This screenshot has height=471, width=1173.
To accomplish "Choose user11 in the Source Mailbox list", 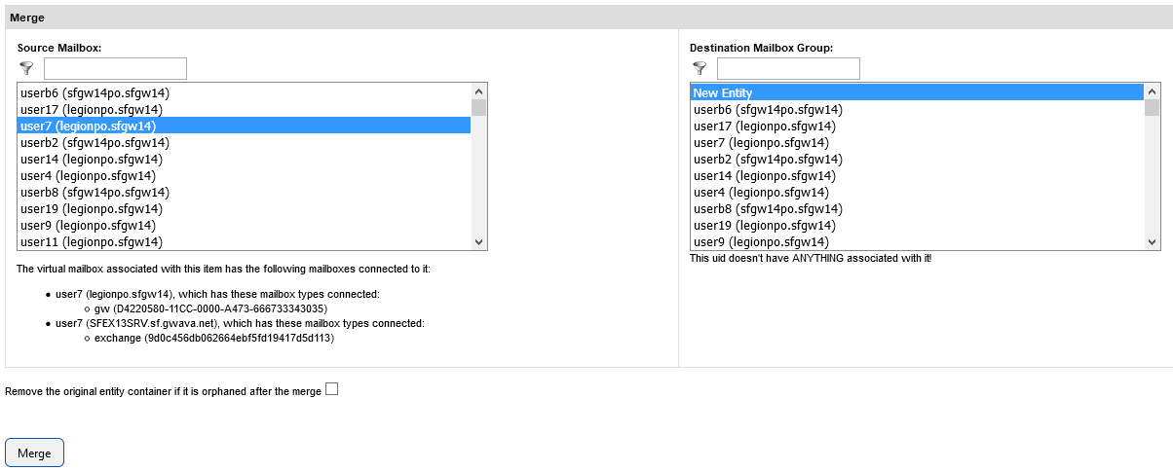I will [x=92, y=241].
